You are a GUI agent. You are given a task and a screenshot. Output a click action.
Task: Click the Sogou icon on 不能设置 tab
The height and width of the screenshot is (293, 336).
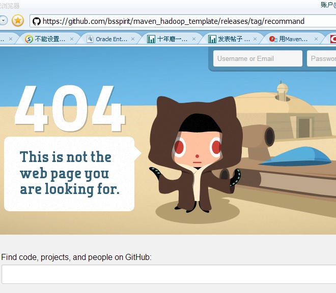click(29, 39)
